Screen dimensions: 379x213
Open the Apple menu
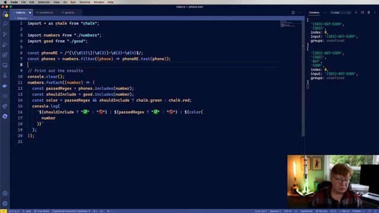(5, 2)
